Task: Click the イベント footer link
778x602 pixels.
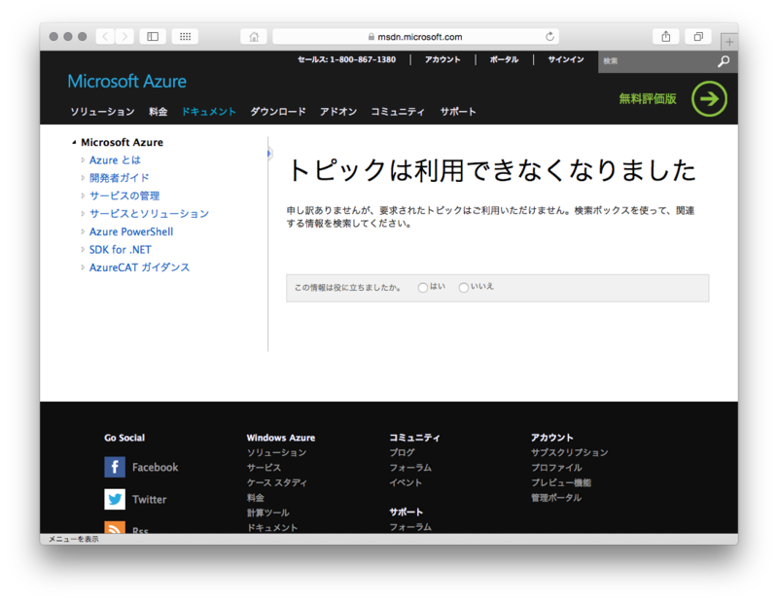Action: 406,482
